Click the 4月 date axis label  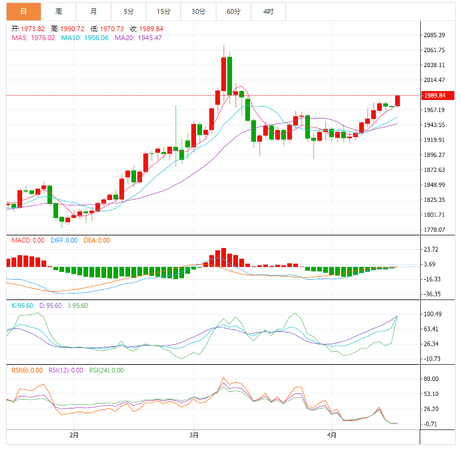pyautogui.click(x=332, y=435)
